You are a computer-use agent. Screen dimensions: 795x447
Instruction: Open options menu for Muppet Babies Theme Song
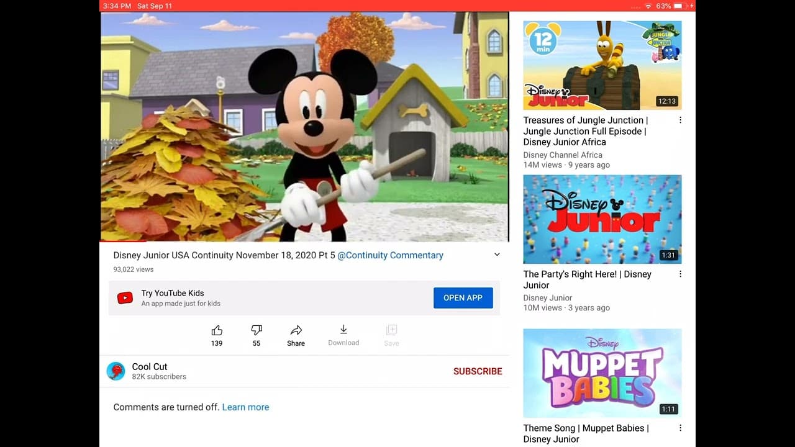click(x=680, y=428)
